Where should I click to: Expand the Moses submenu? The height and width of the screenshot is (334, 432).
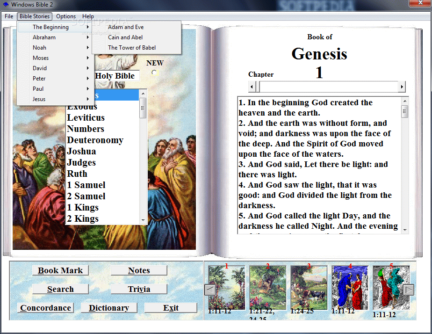click(55, 58)
